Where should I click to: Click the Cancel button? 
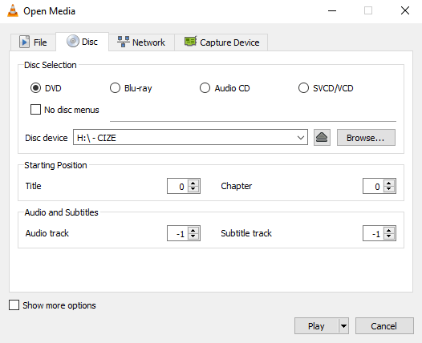coord(384,326)
